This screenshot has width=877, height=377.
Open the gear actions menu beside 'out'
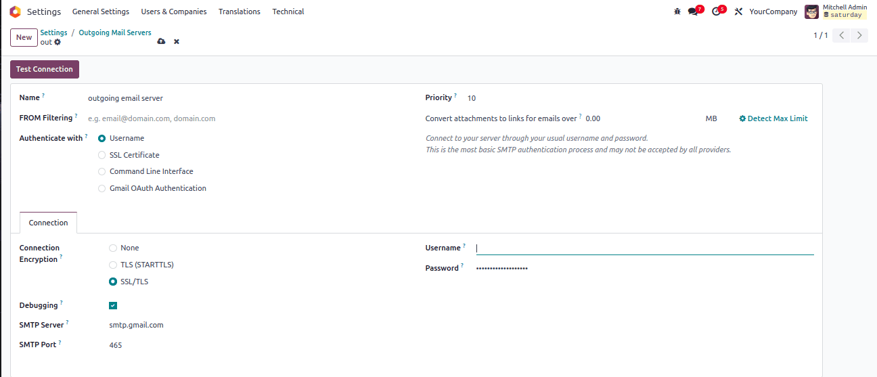tap(58, 42)
